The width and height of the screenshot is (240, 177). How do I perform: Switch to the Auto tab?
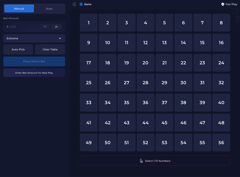click(x=49, y=9)
